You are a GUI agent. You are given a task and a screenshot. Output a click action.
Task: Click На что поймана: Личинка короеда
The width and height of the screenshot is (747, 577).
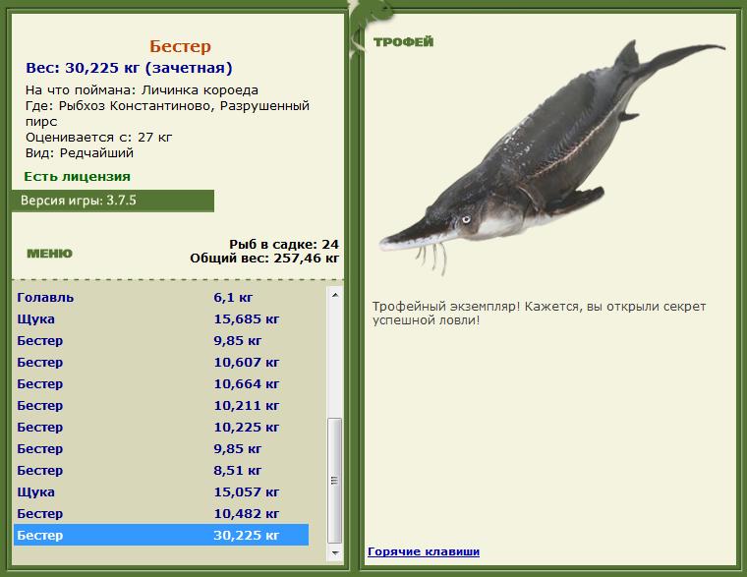pos(142,90)
